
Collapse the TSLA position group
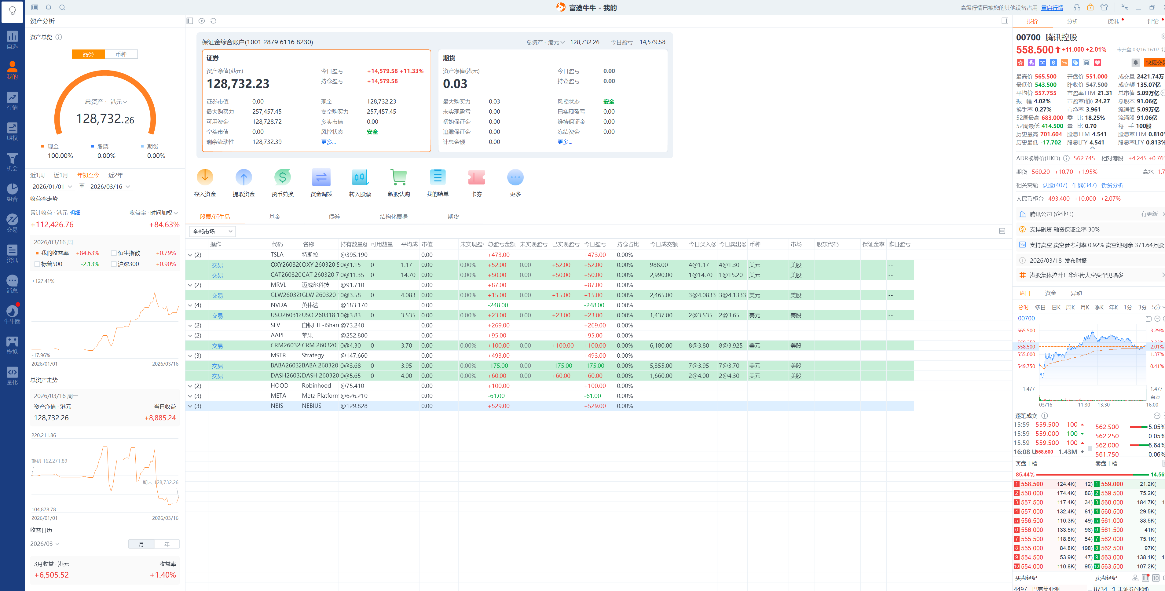190,255
